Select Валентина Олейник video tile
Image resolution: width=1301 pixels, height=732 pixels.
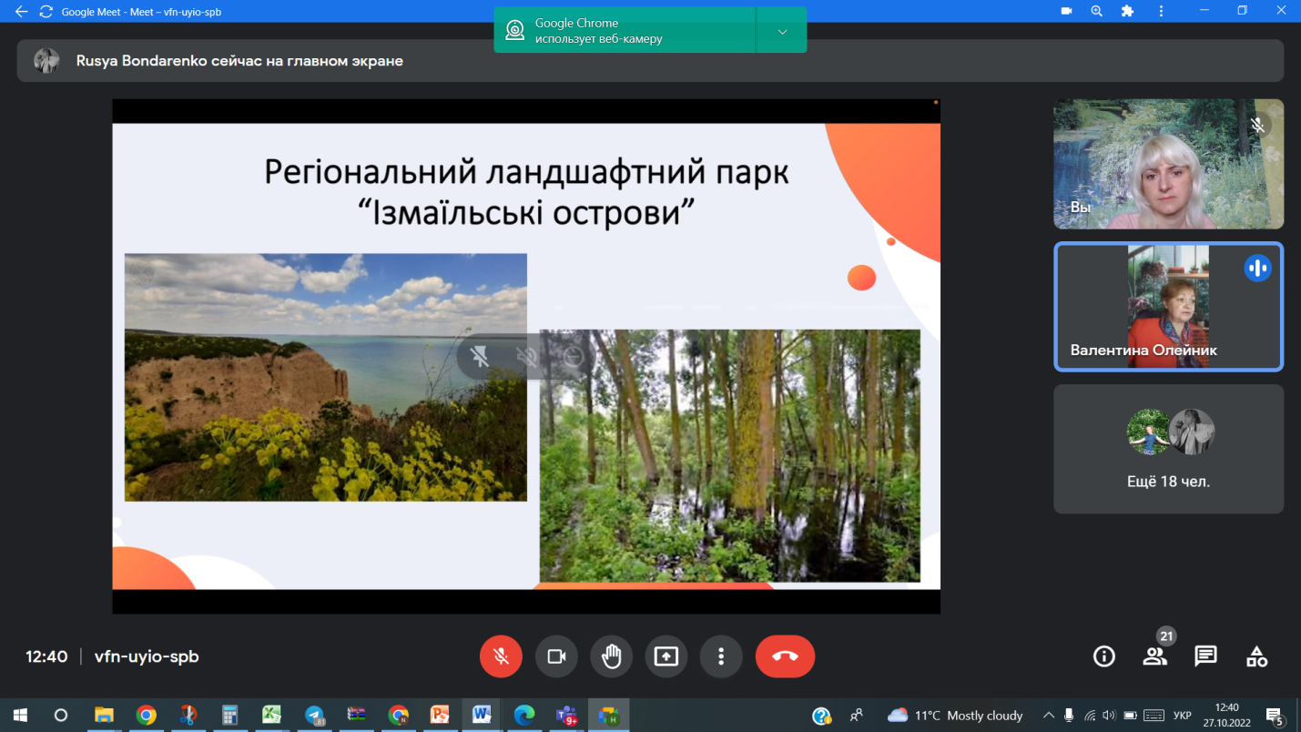click(1168, 307)
